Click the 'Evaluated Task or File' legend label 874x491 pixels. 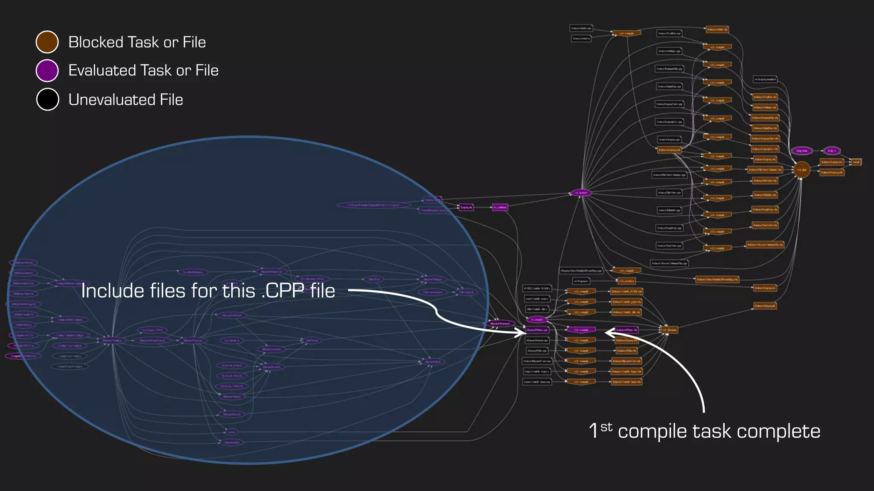pyautogui.click(x=143, y=70)
